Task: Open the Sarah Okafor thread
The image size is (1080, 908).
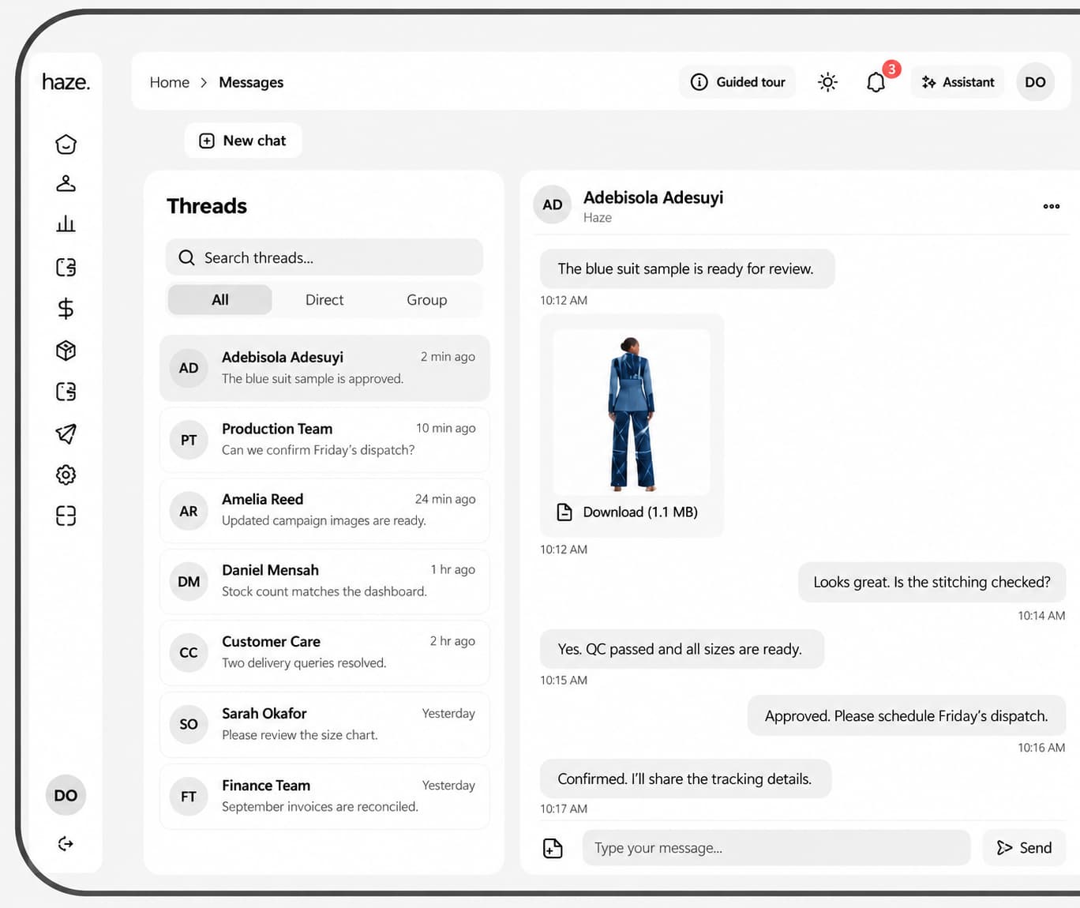Action: (324, 725)
